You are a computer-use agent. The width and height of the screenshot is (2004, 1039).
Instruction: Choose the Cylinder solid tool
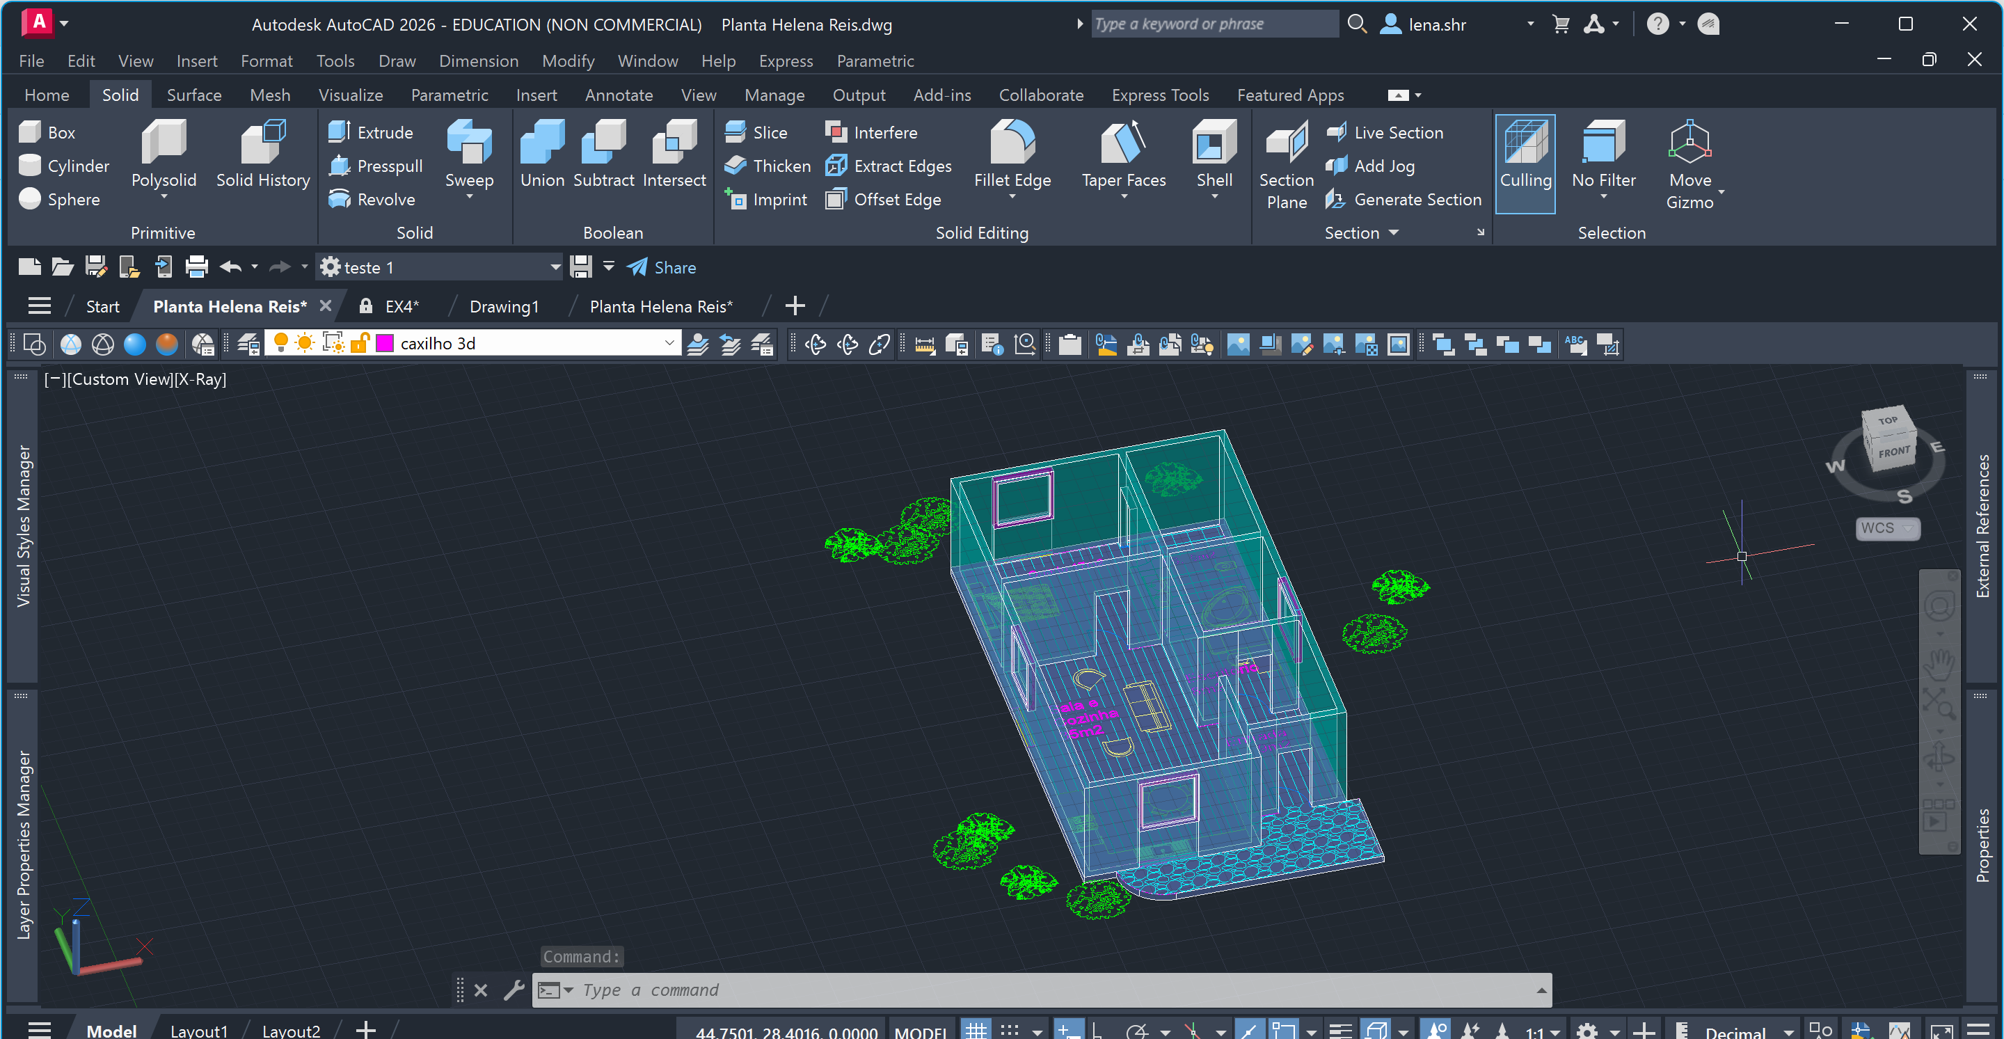tap(64, 166)
